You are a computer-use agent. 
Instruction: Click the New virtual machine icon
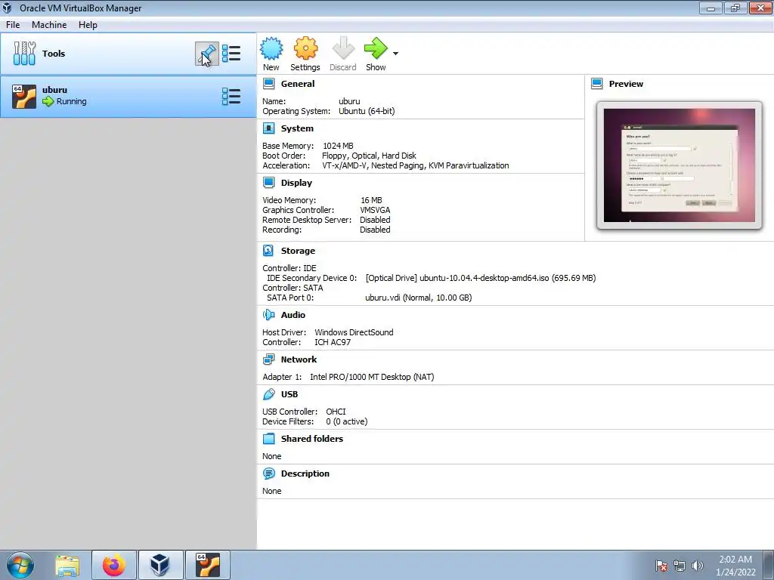[271, 48]
